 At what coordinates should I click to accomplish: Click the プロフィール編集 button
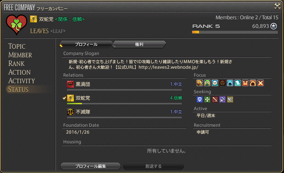point(91,166)
